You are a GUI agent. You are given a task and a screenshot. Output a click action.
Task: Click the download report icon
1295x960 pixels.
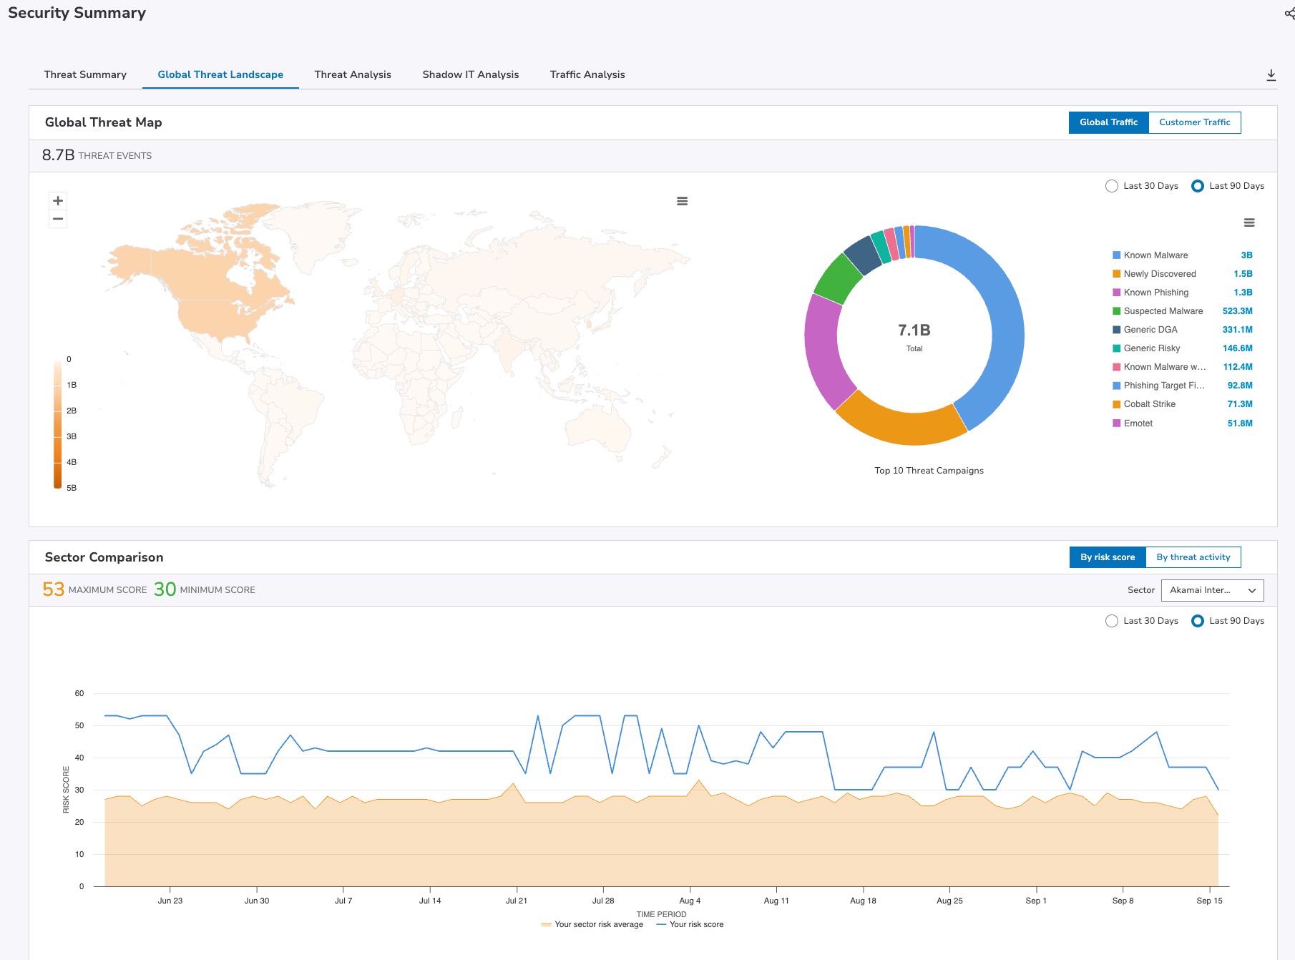(1271, 75)
